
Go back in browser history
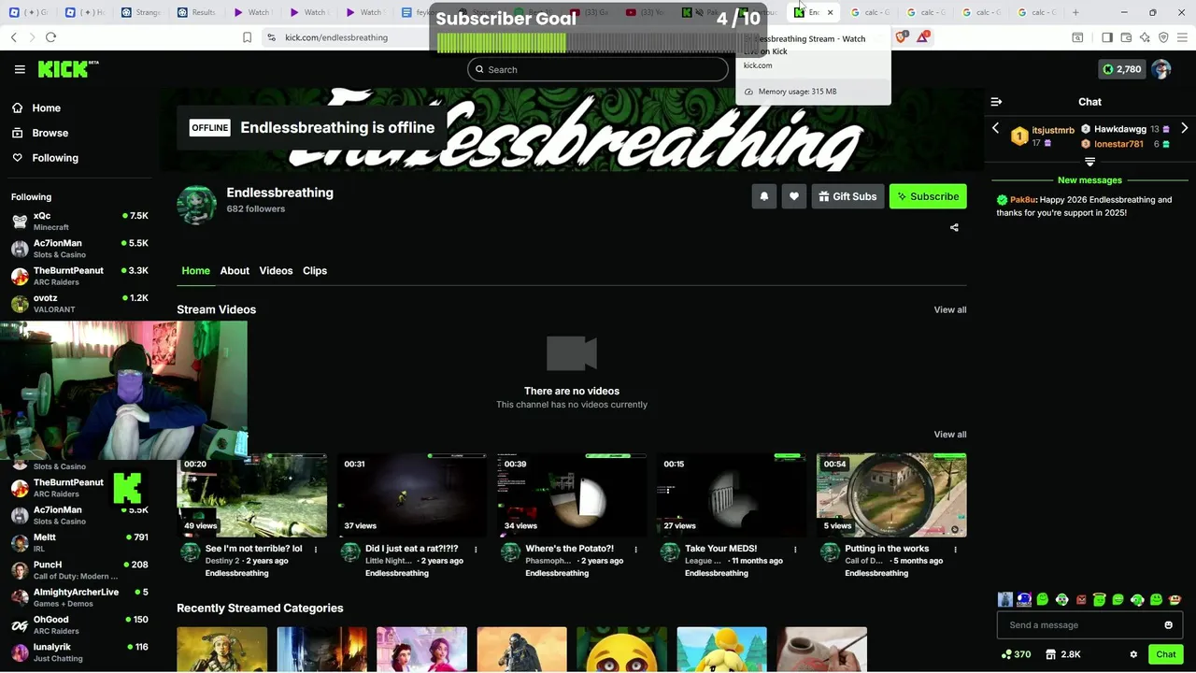(13, 37)
